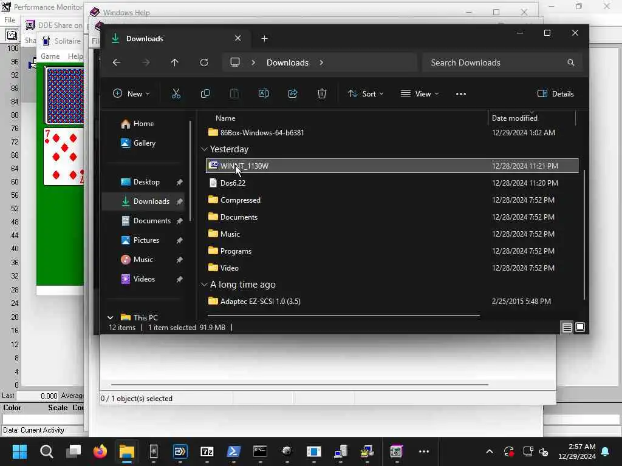Viewport: 622px width, 466px height.
Task: Switch to large thumbnails view in status bar
Action: point(580,327)
